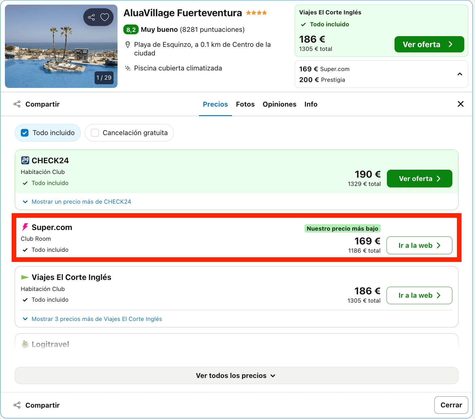Click Club Room under Super.com
475x419 pixels.
pos(36,239)
